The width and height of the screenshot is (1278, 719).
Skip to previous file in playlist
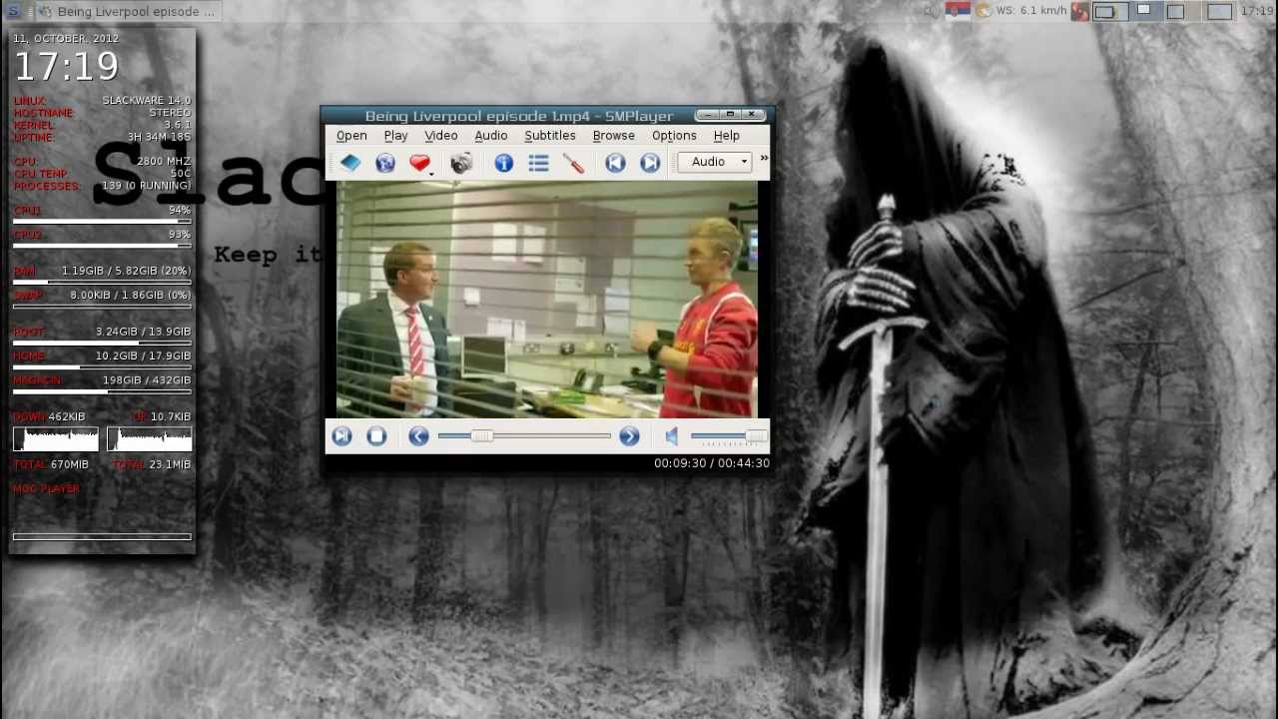[615, 163]
